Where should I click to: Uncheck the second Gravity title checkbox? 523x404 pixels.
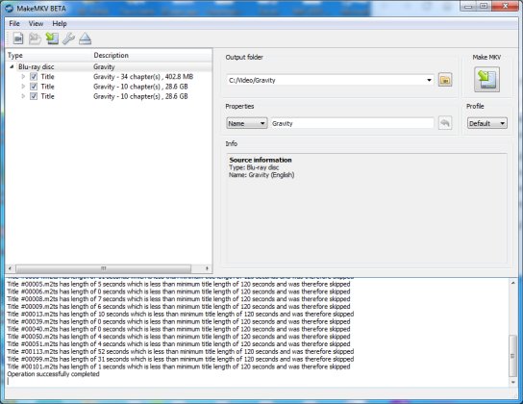coord(34,87)
